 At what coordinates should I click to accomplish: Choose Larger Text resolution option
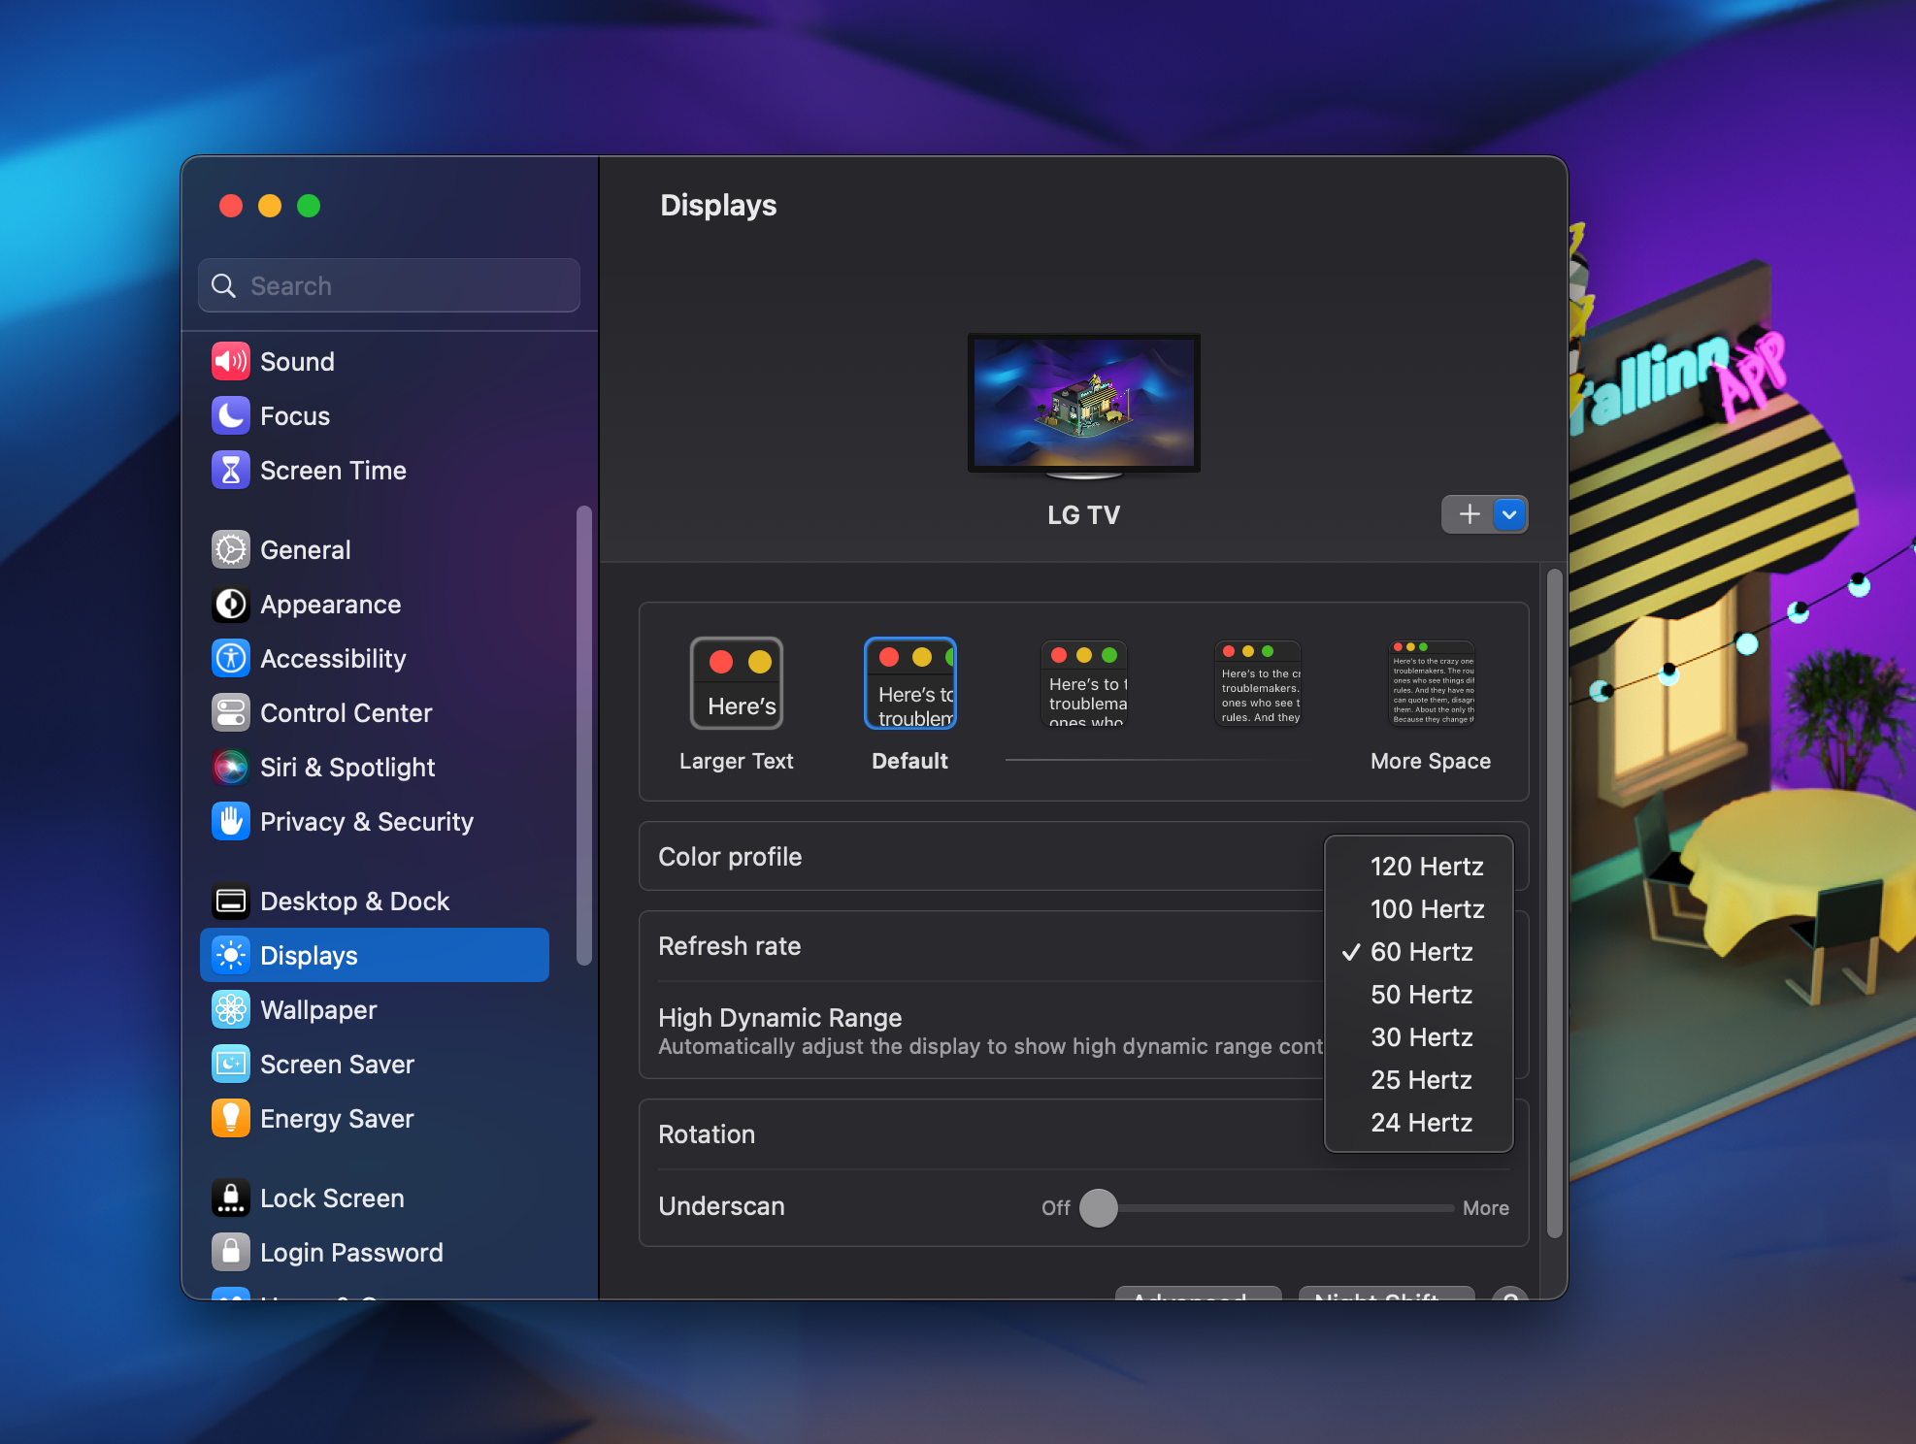click(737, 683)
